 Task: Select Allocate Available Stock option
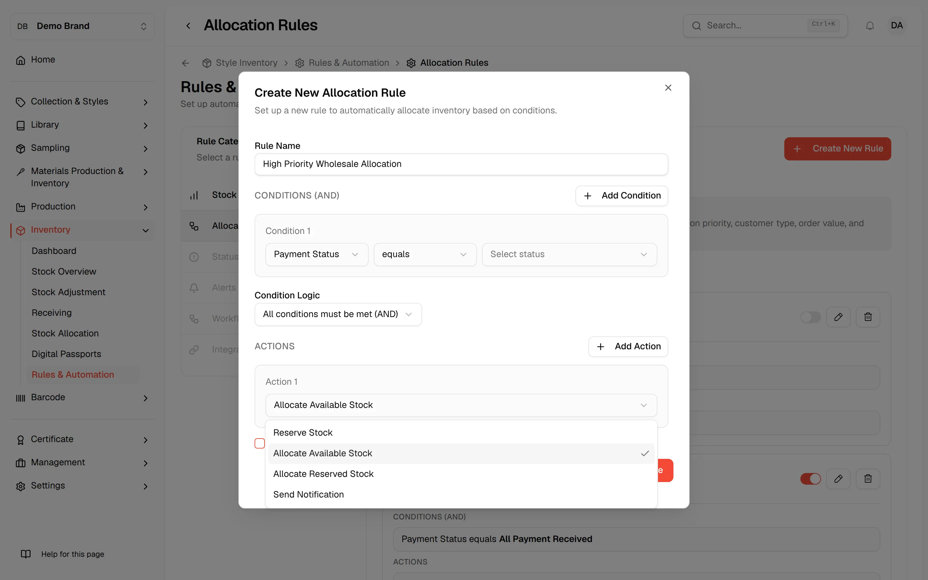pyautogui.click(x=461, y=453)
